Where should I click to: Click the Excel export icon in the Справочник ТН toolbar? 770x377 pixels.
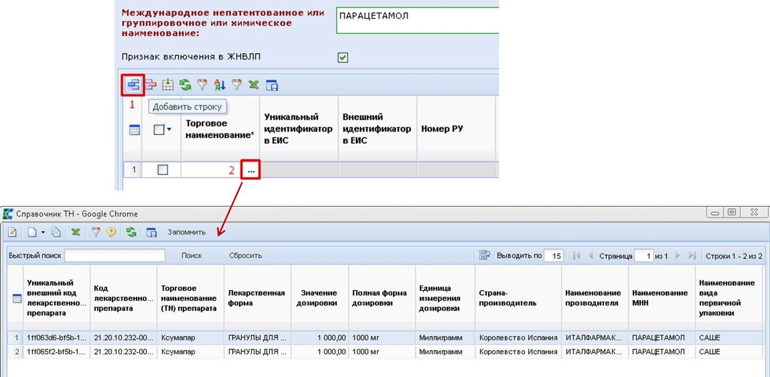75,232
